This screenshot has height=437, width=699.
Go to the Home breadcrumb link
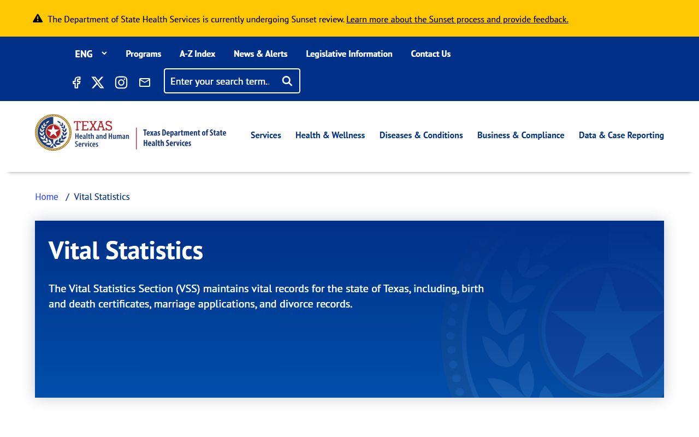(46, 197)
